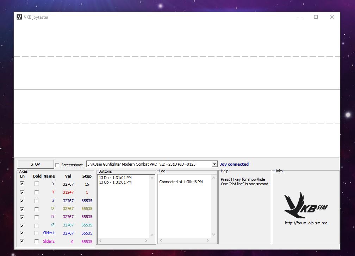Close the VKB joytester window
The width and height of the screenshot is (355, 256).
pos(332,17)
